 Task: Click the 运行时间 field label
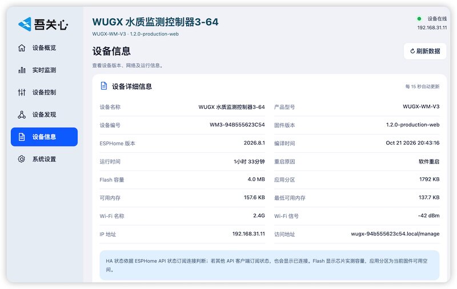tap(110, 162)
